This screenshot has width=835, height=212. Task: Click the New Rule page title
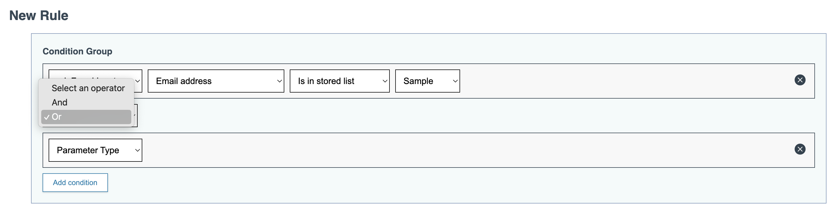tap(38, 16)
